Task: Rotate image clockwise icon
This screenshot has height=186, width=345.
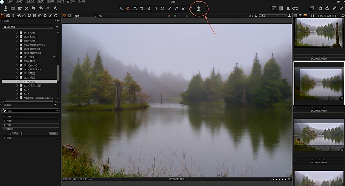Action: (x=327, y=8)
